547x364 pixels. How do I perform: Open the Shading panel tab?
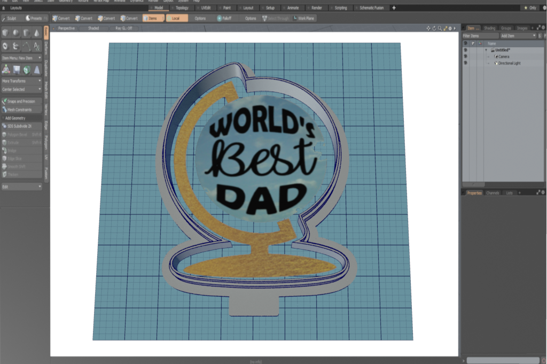(489, 28)
